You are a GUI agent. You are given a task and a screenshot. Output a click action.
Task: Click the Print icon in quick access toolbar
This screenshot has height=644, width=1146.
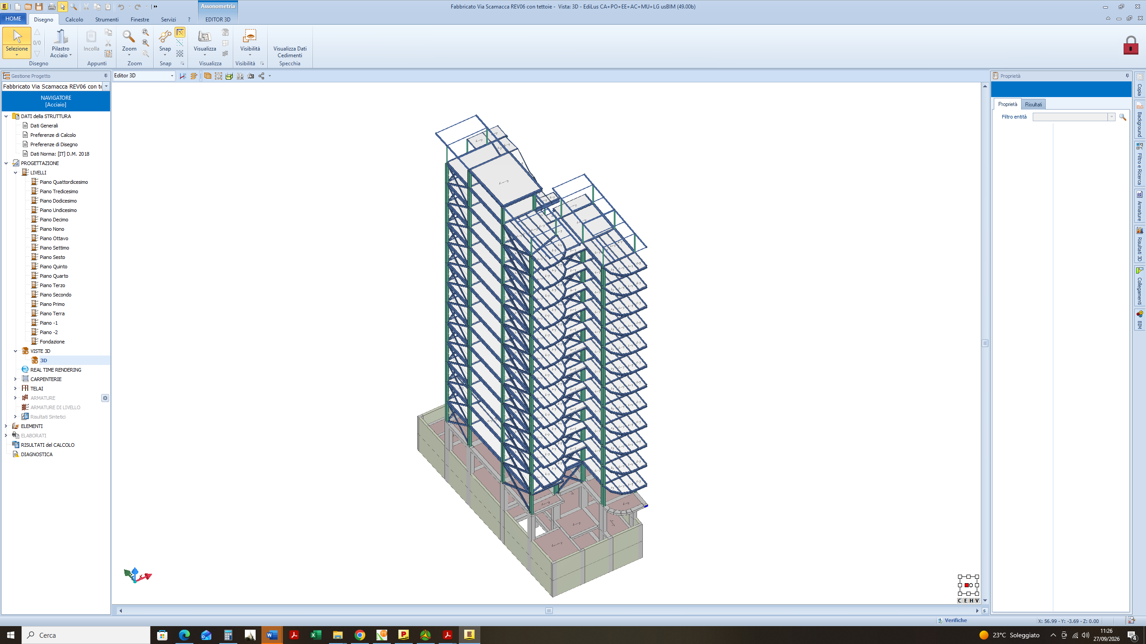[x=51, y=7]
